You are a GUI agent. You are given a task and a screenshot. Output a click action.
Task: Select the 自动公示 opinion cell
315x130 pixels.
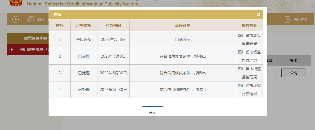click(182, 39)
